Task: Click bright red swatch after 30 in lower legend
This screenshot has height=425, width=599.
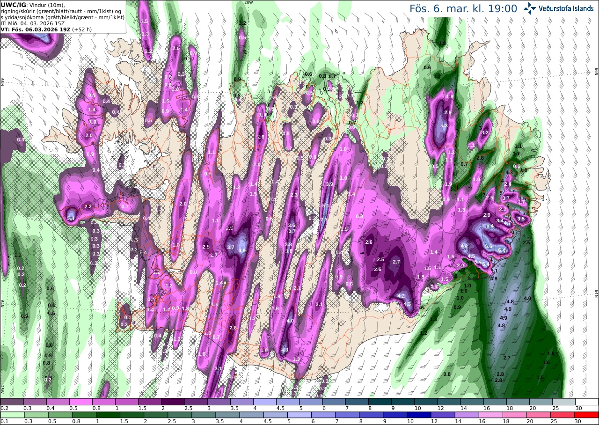Action: coord(587,415)
